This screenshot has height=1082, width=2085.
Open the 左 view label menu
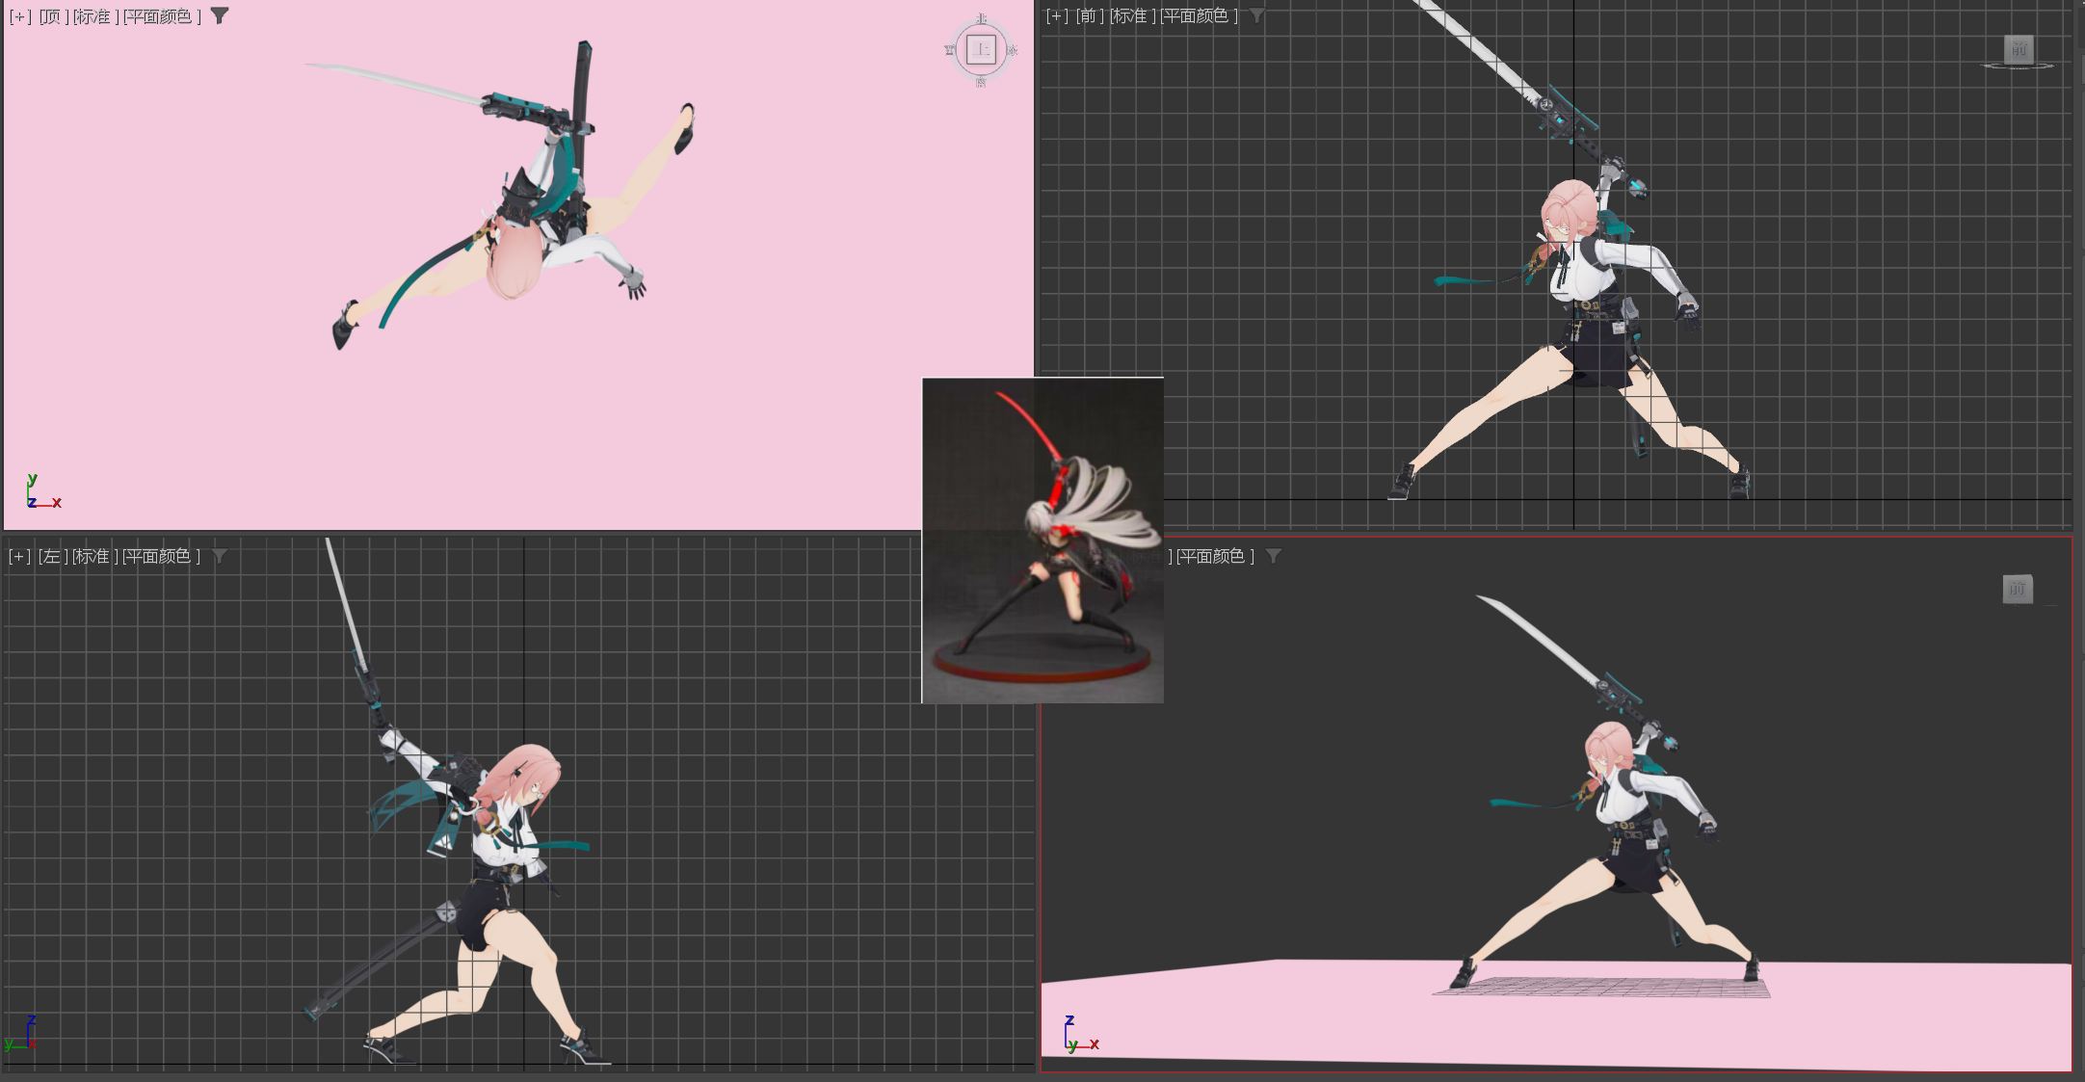click(53, 556)
